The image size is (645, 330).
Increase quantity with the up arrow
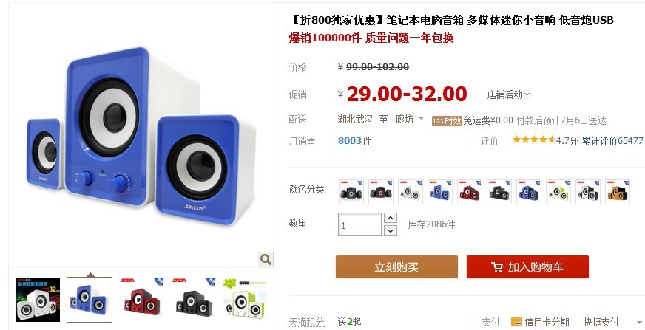391,218
